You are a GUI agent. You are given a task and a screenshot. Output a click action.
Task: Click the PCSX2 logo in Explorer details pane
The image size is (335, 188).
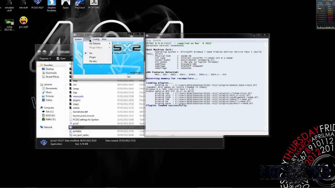(43, 142)
